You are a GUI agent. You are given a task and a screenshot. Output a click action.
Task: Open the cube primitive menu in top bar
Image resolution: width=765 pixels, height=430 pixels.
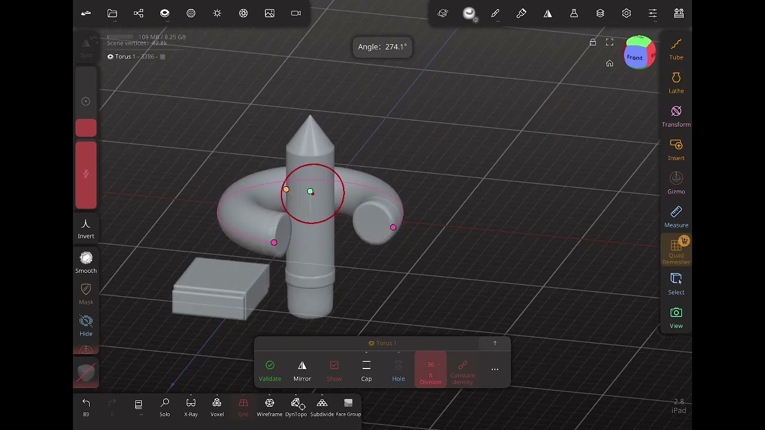click(443, 13)
